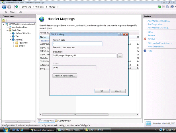
Task: Click the View Ordered List link
Action: pos(156,47)
